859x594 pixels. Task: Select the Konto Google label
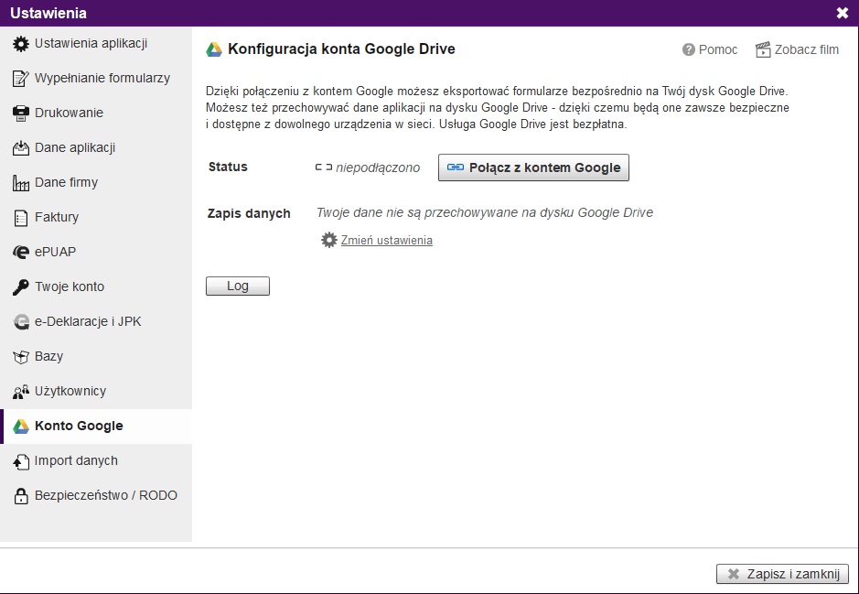79,426
